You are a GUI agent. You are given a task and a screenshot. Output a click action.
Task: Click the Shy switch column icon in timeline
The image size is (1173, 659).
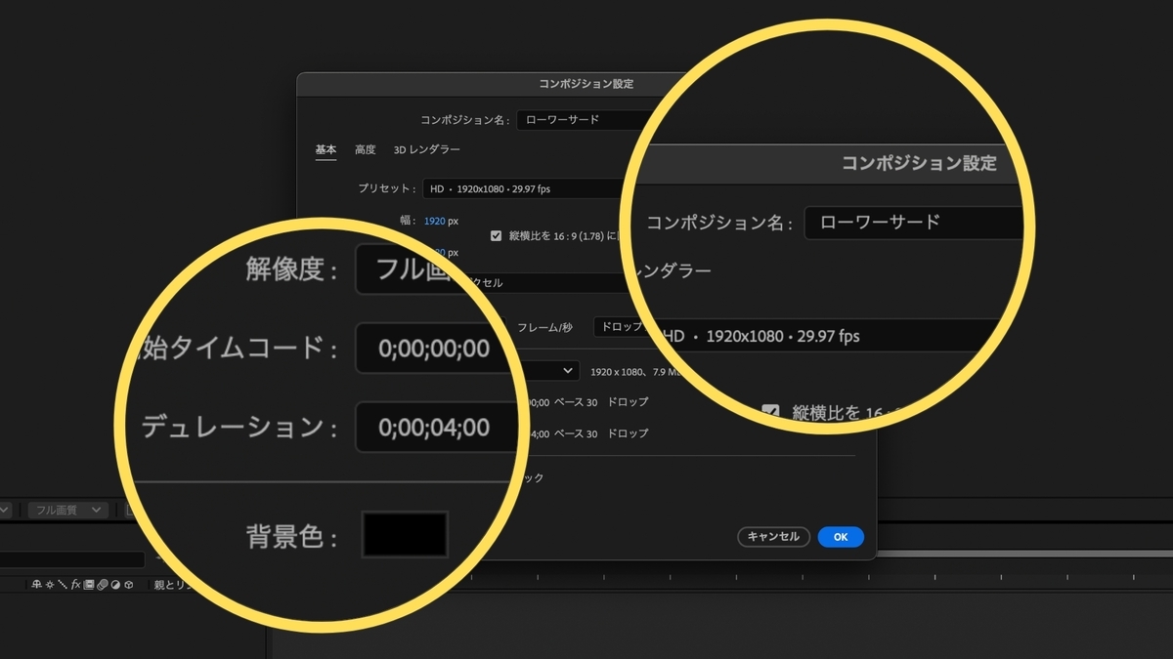(x=36, y=585)
